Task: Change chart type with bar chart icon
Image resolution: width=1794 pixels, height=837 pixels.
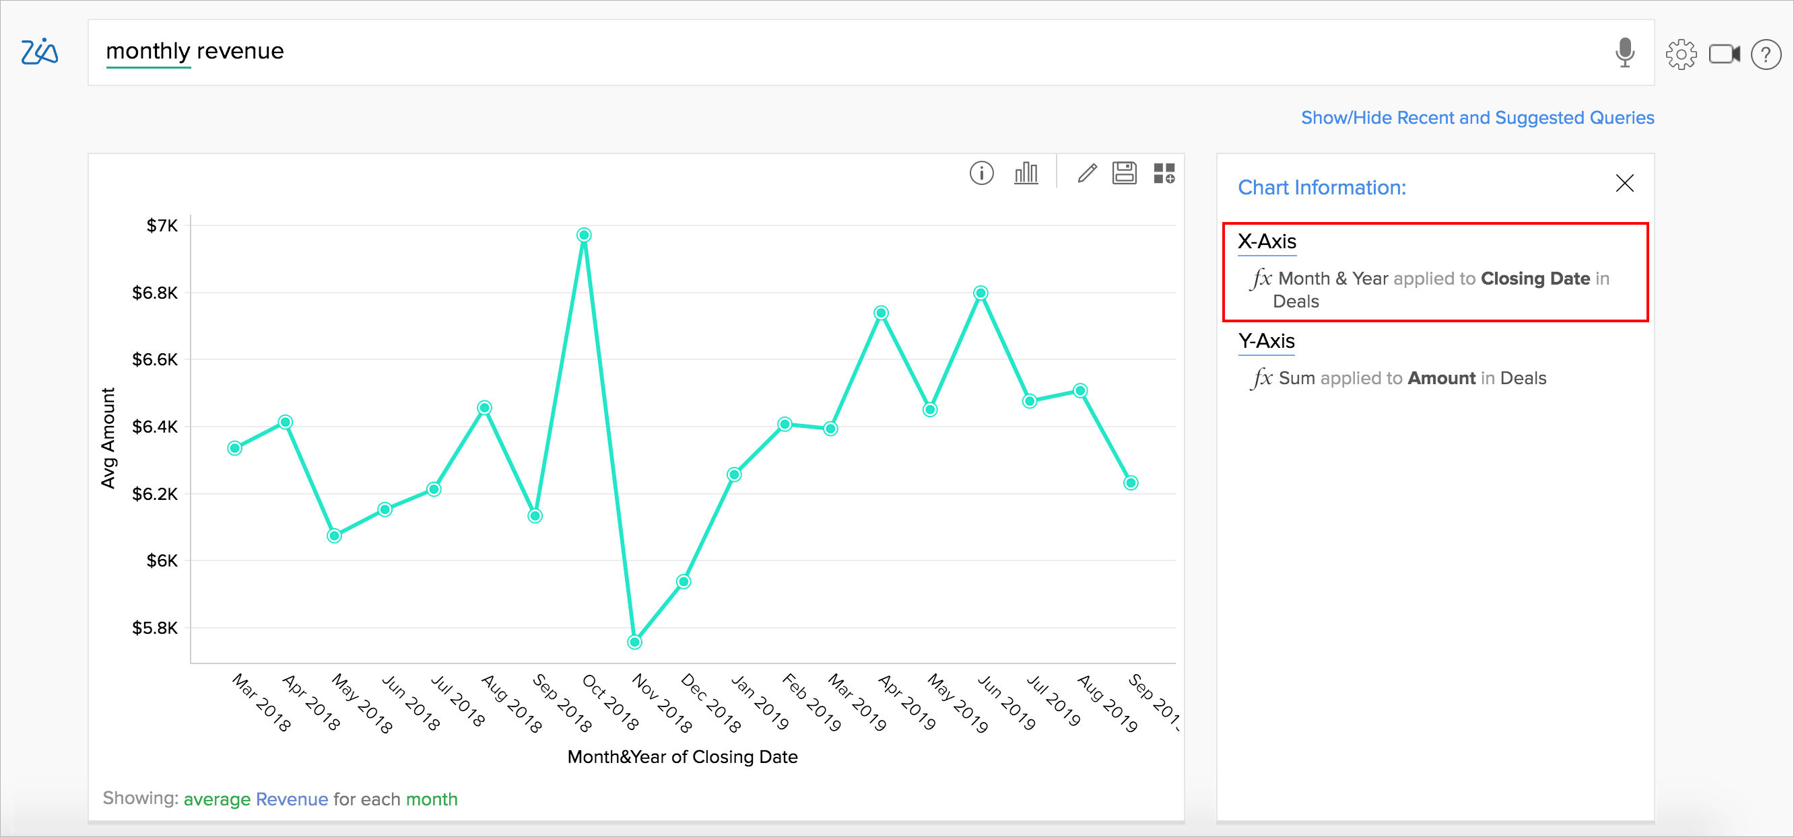Action: pyautogui.click(x=1026, y=172)
